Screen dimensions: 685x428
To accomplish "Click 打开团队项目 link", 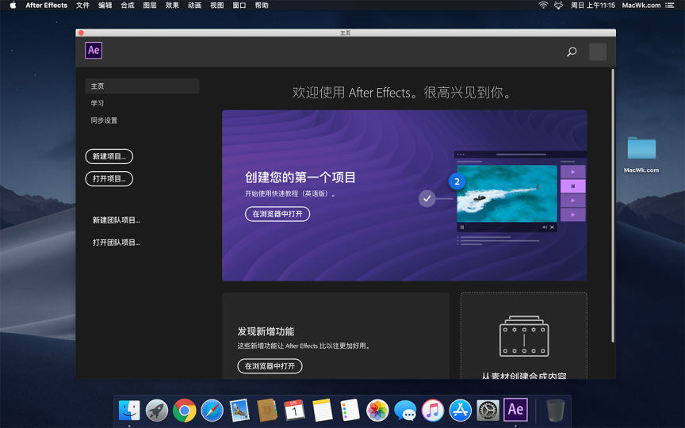I will click(x=117, y=243).
